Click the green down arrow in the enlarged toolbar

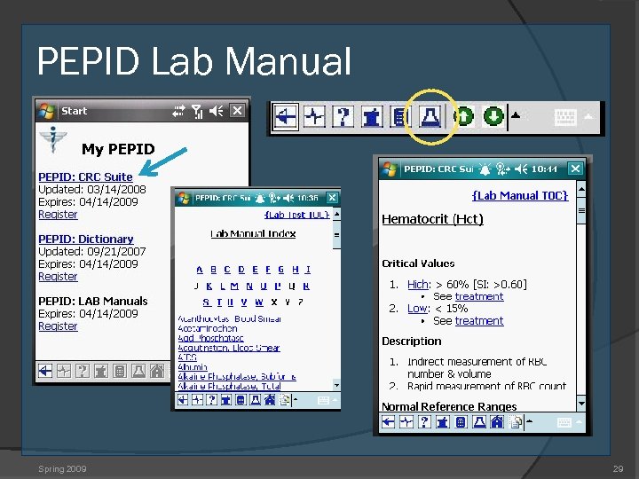(493, 116)
